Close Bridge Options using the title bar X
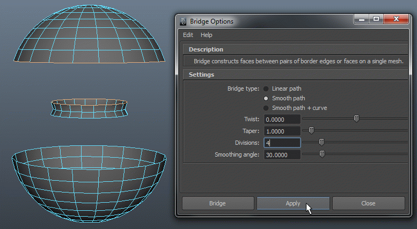 396,19
